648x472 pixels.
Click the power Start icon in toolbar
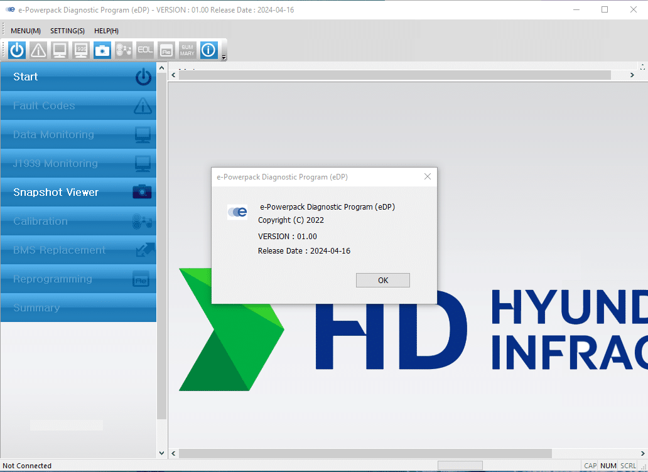click(x=17, y=50)
